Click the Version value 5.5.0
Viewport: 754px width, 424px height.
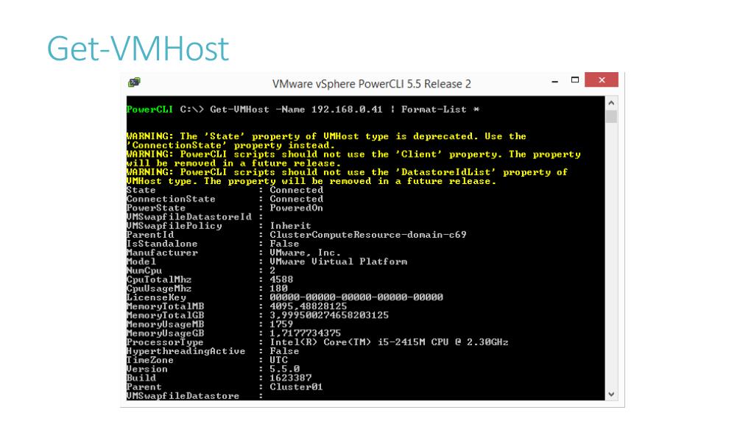point(285,370)
